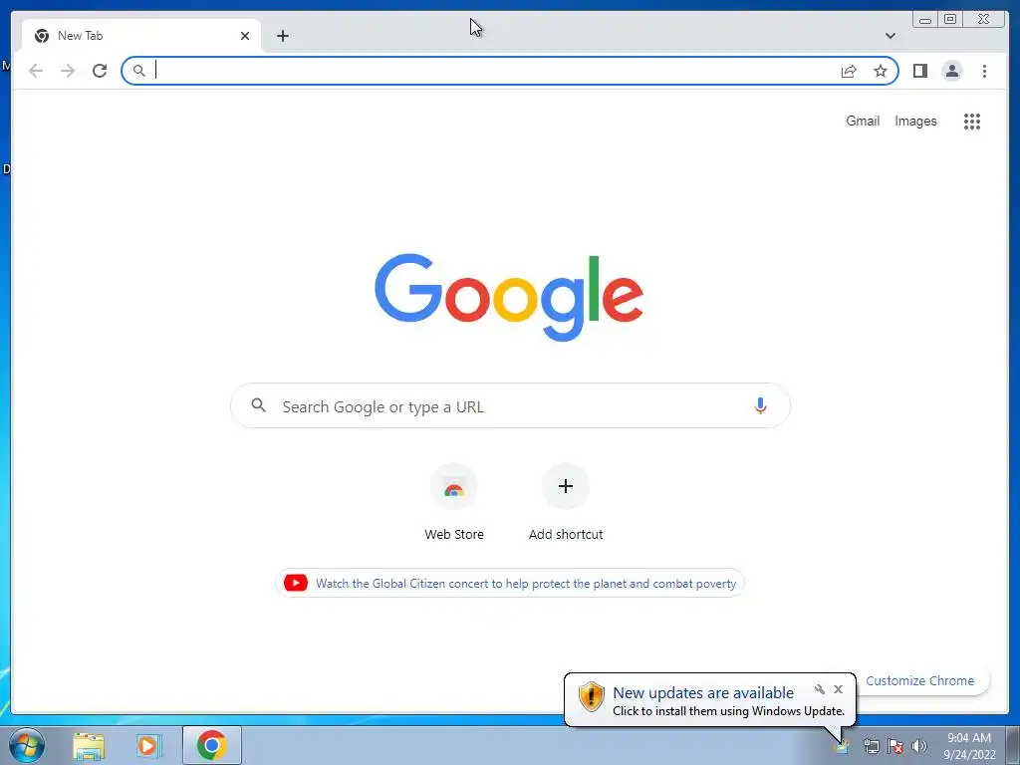Open the profile avatar menu
The image size is (1020, 765).
[951, 71]
